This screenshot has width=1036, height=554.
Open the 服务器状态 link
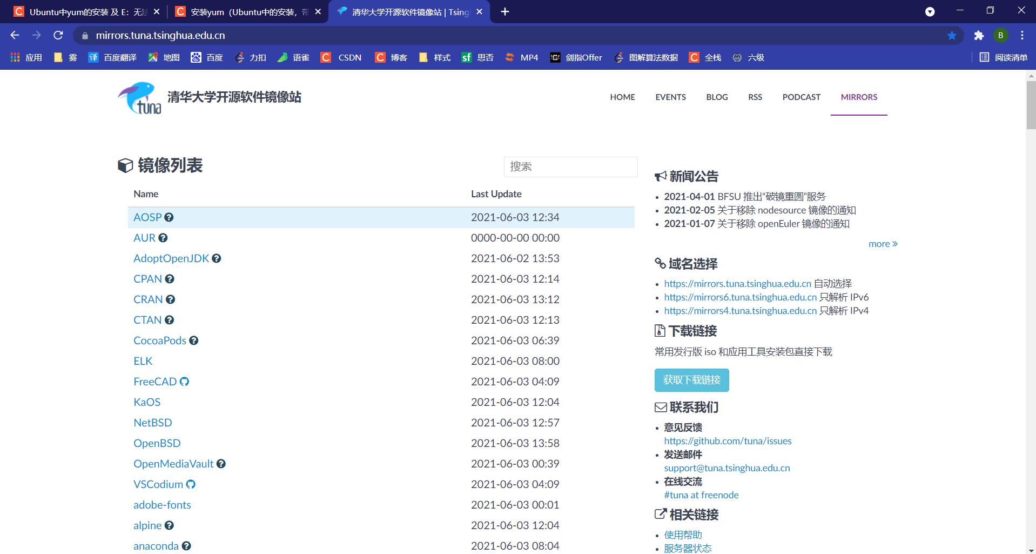688,548
